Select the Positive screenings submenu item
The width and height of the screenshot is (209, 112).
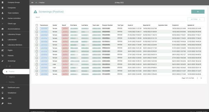coord(16,71)
